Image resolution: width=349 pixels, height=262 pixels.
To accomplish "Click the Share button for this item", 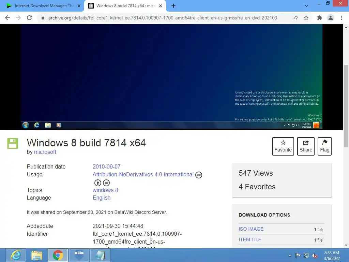I will click(306, 146).
